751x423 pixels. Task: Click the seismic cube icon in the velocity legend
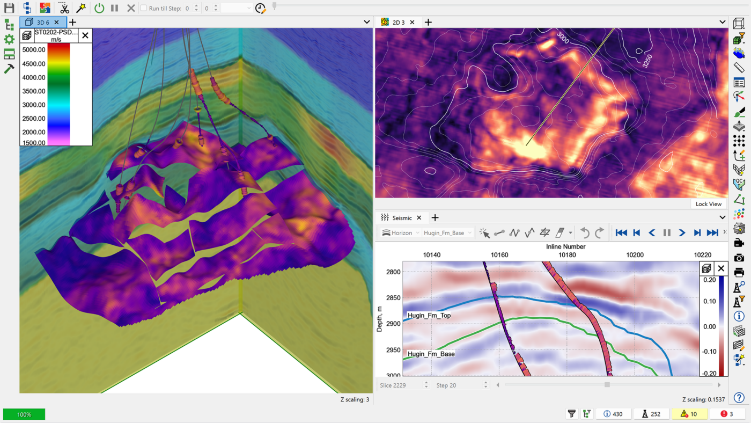(26, 35)
